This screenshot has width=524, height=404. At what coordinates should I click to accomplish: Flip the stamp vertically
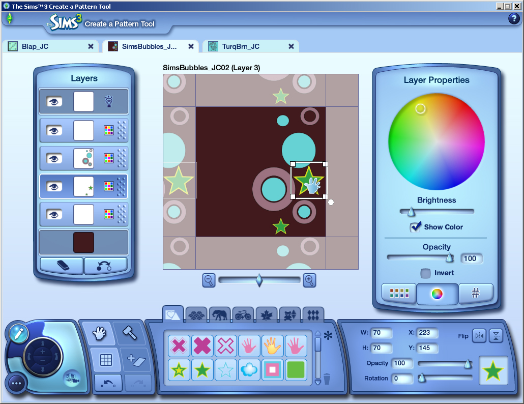(496, 335)
